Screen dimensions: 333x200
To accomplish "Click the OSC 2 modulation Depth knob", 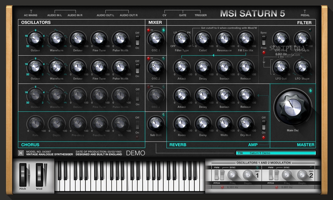I will [x=302, y=175].
